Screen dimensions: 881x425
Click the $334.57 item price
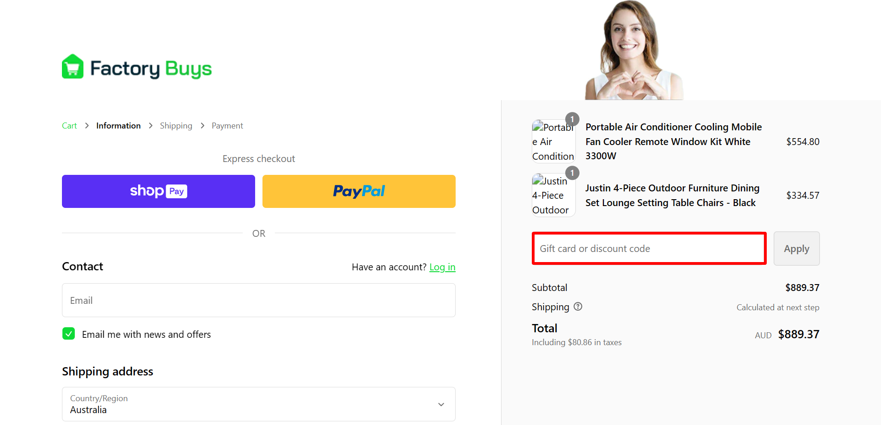tap(803, 196)
